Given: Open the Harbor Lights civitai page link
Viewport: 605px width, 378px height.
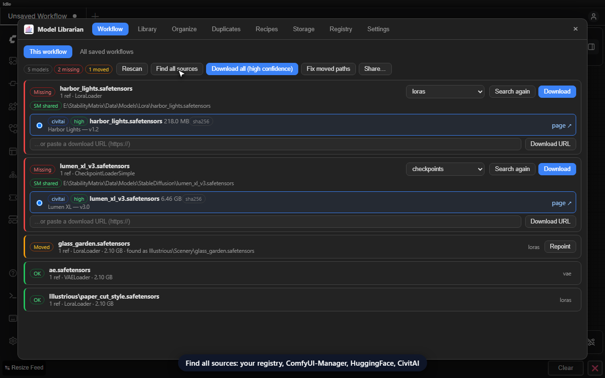Looking at the screenshot, I should tap(562, 126).
